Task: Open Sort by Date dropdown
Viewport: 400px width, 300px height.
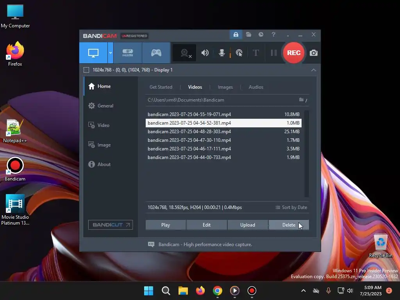Action: [291, 207]
